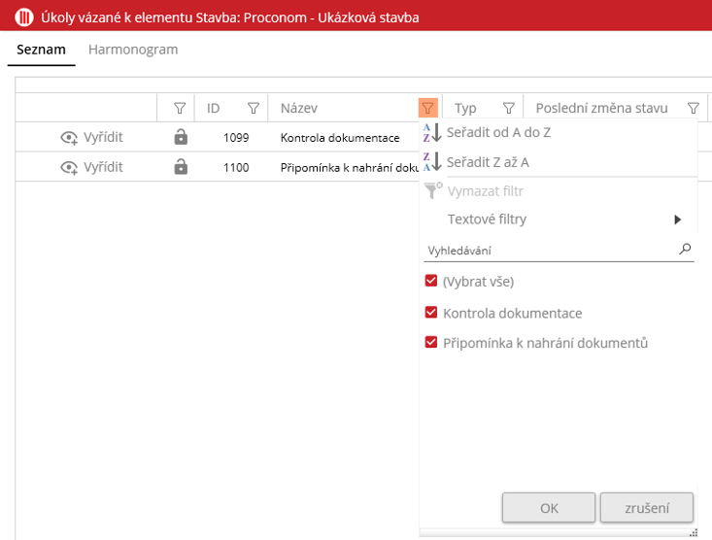712x540 pixels.
Task: Uncheck Kontrola dokumentace filter checkbox
Action: click(x=431, y=313)
